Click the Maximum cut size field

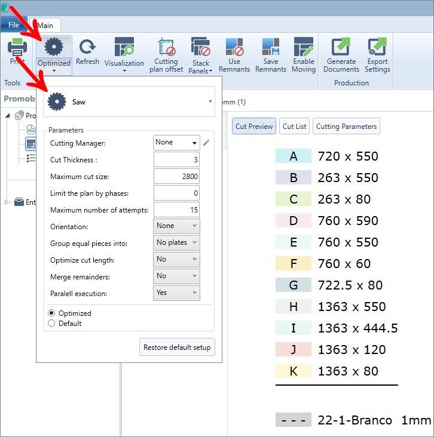coord(176,176)
